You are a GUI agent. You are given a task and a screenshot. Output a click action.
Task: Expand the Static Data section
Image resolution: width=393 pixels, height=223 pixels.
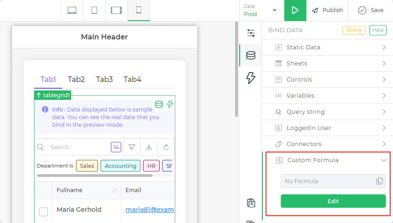[x=327, y=47]
